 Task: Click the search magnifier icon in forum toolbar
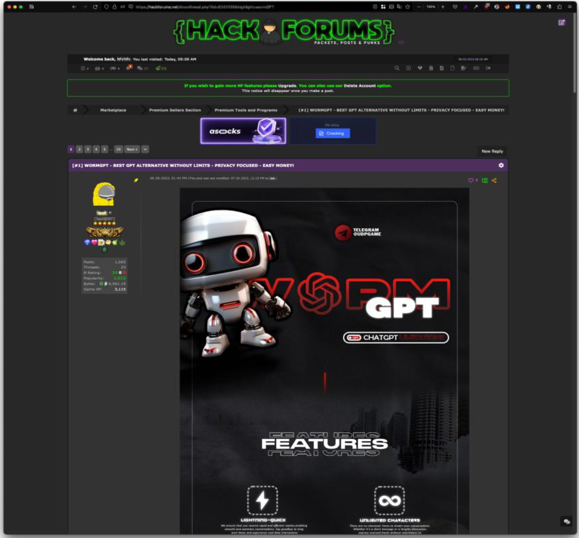(397, 68)
